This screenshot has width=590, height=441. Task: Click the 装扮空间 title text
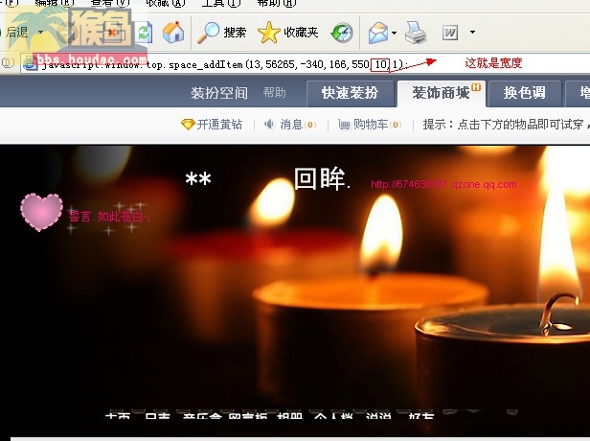219,93
